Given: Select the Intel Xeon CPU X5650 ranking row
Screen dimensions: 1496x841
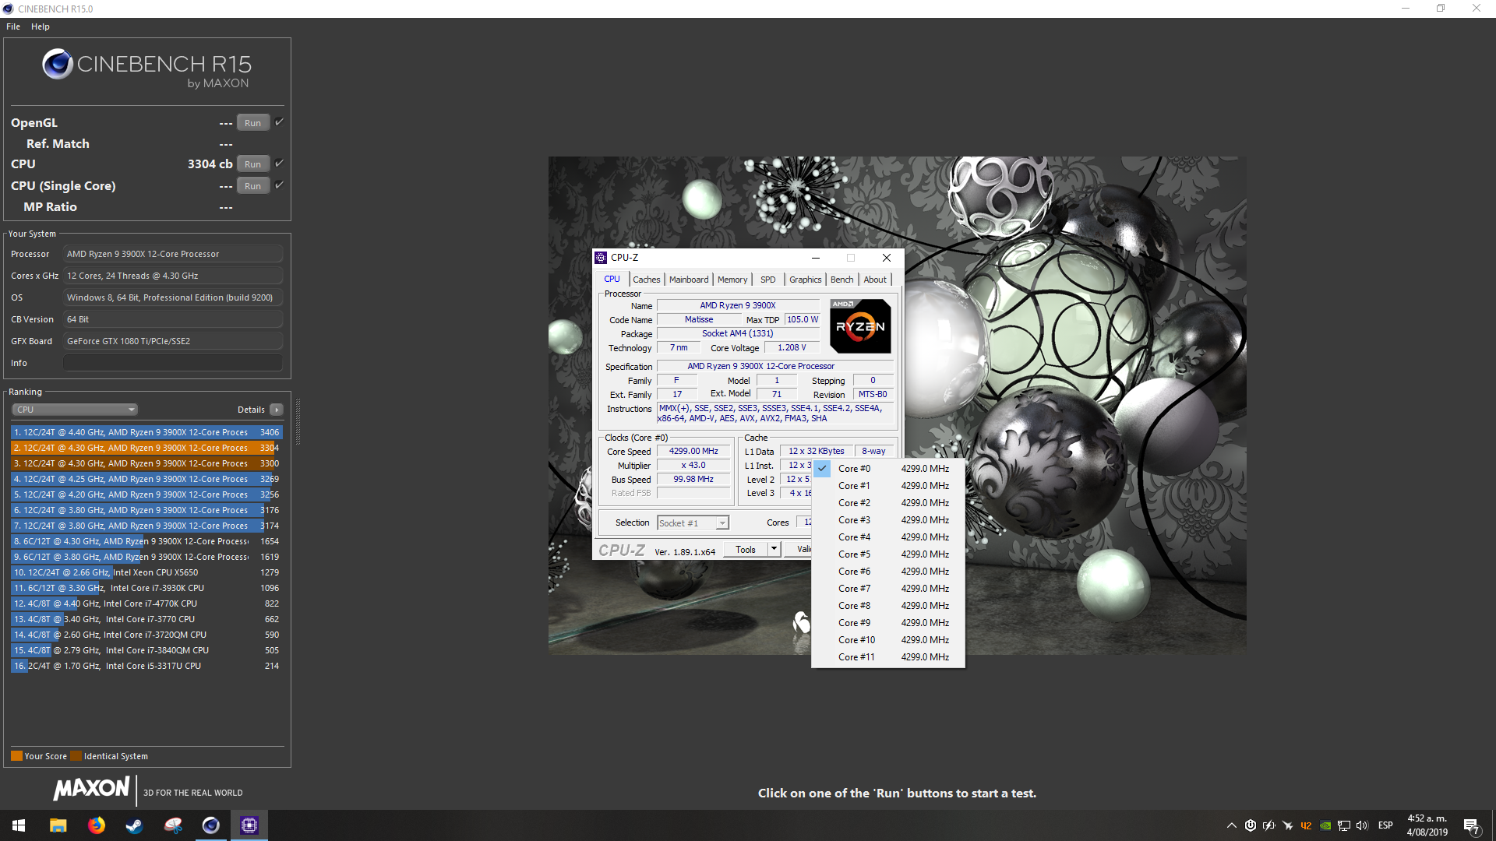Looking at the screenshot, I should 146,572.
